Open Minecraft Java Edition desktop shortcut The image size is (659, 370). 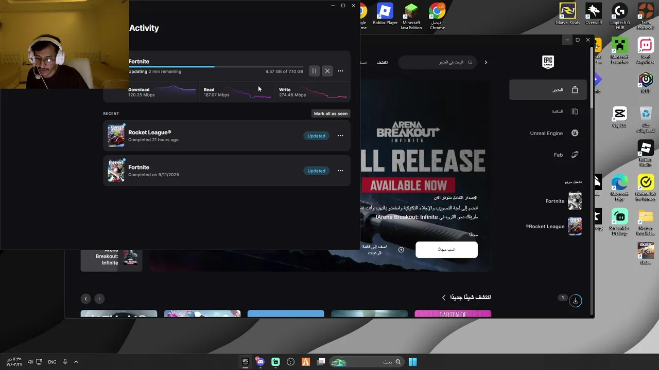click(x=411, y=16)
